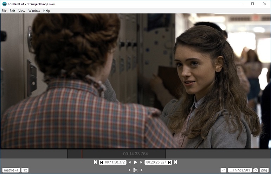The image size is (271, 174).
Task: Play the video
Action: [136, 162]
